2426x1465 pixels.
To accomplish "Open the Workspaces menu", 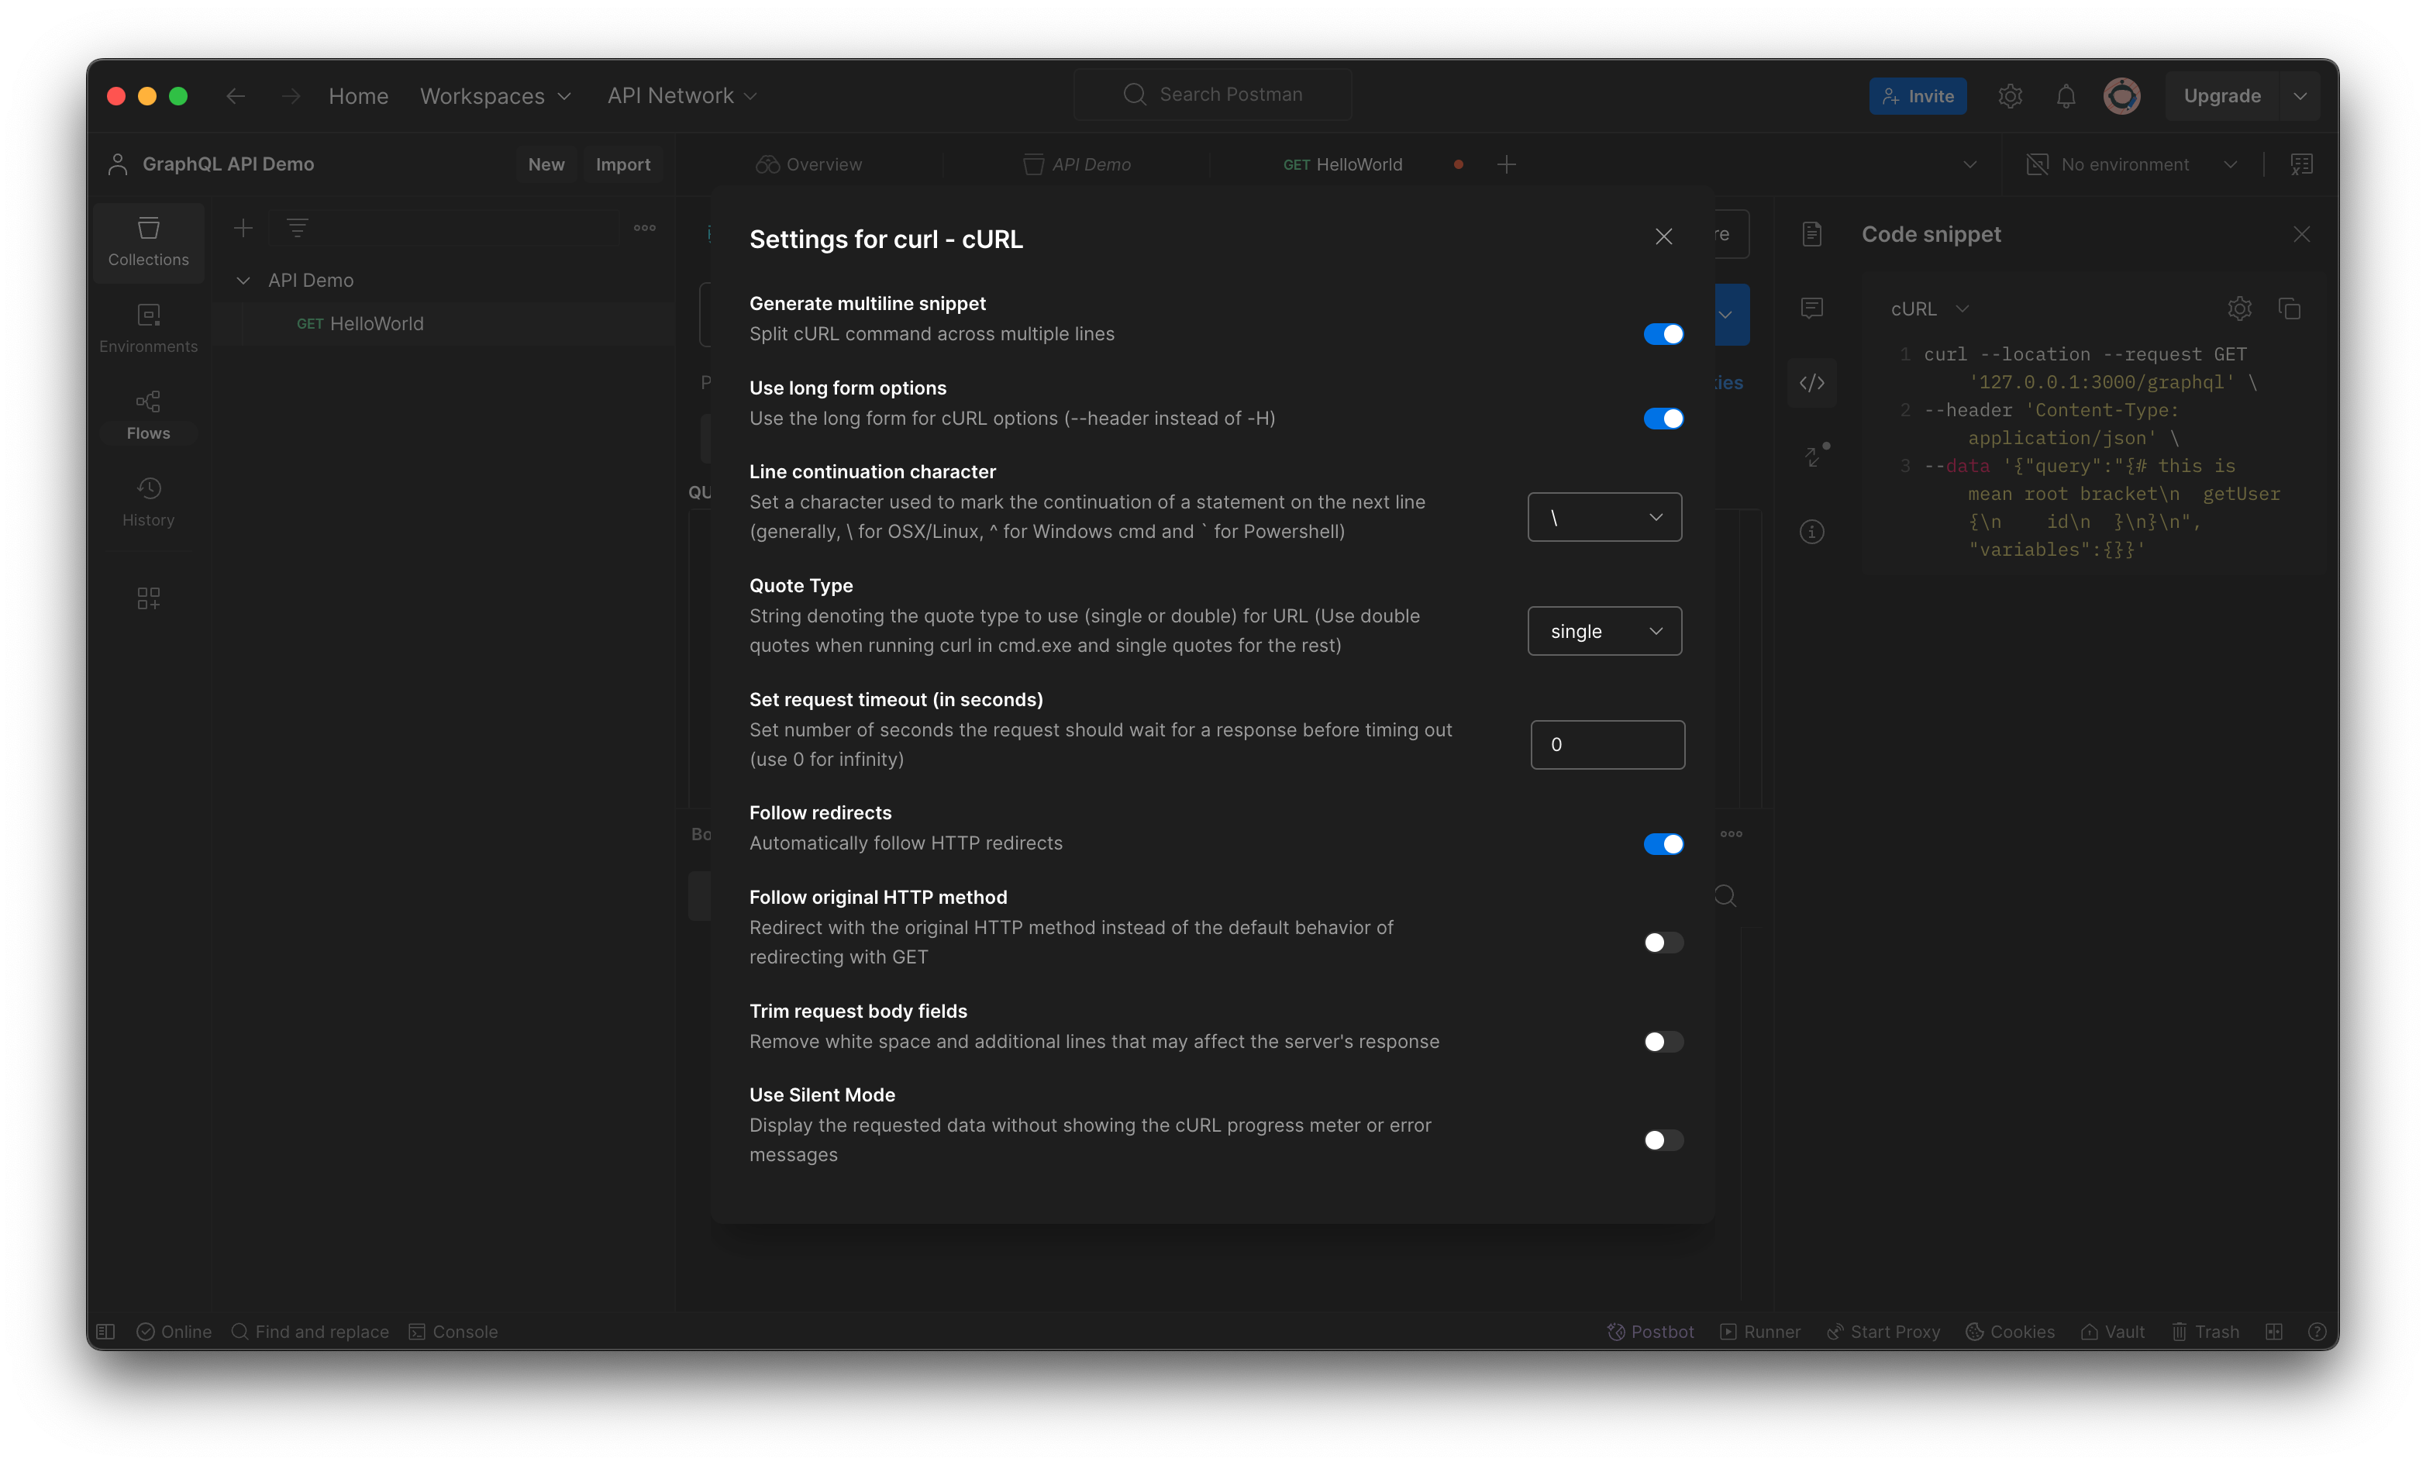I will pos(495,95).
